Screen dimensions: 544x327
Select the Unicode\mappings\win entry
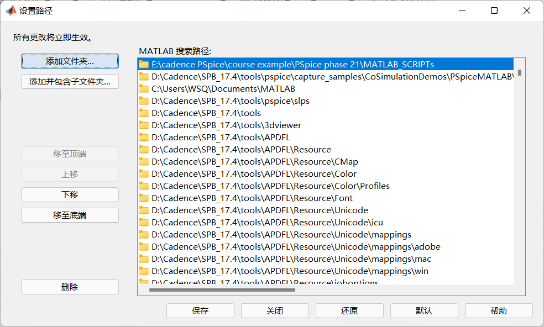(326, 271)
